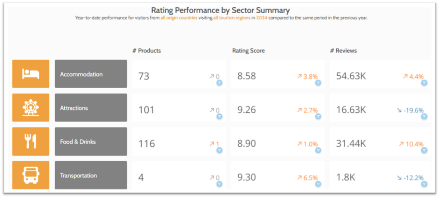Click the Accommodation bed icon

(31, 74)
